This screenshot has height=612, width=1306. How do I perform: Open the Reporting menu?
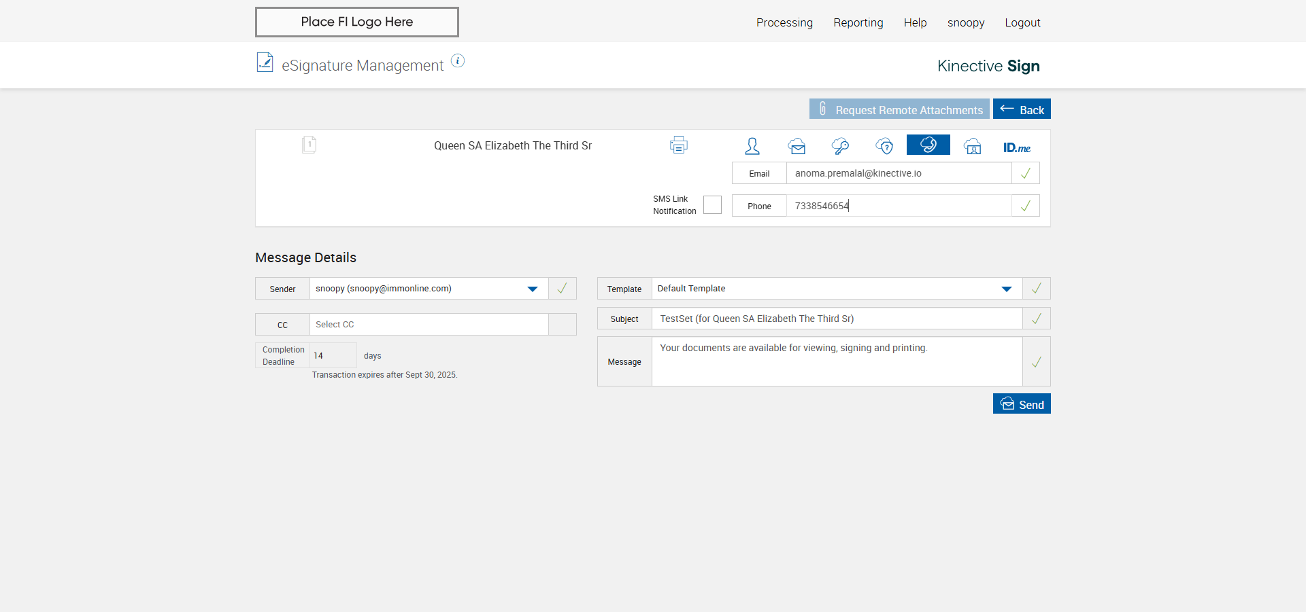point(858,22)
